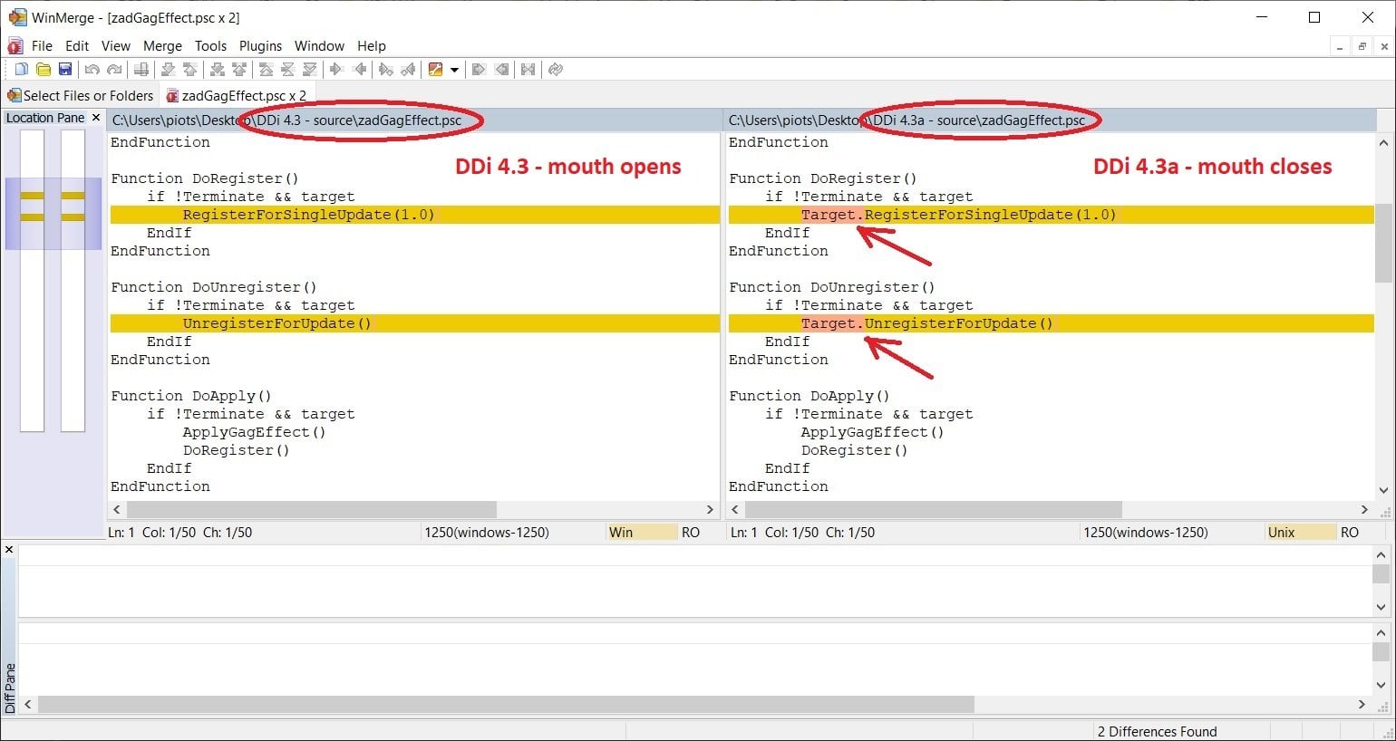Jump to Next Difference via toolbar icon

click(x=168, y=70)
